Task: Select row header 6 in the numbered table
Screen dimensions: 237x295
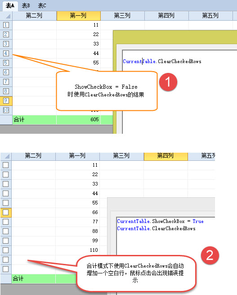Action: click(x=6, y=72)
